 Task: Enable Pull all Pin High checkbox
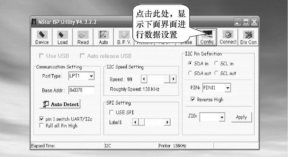pyautogui.click(x=41, y=125)
